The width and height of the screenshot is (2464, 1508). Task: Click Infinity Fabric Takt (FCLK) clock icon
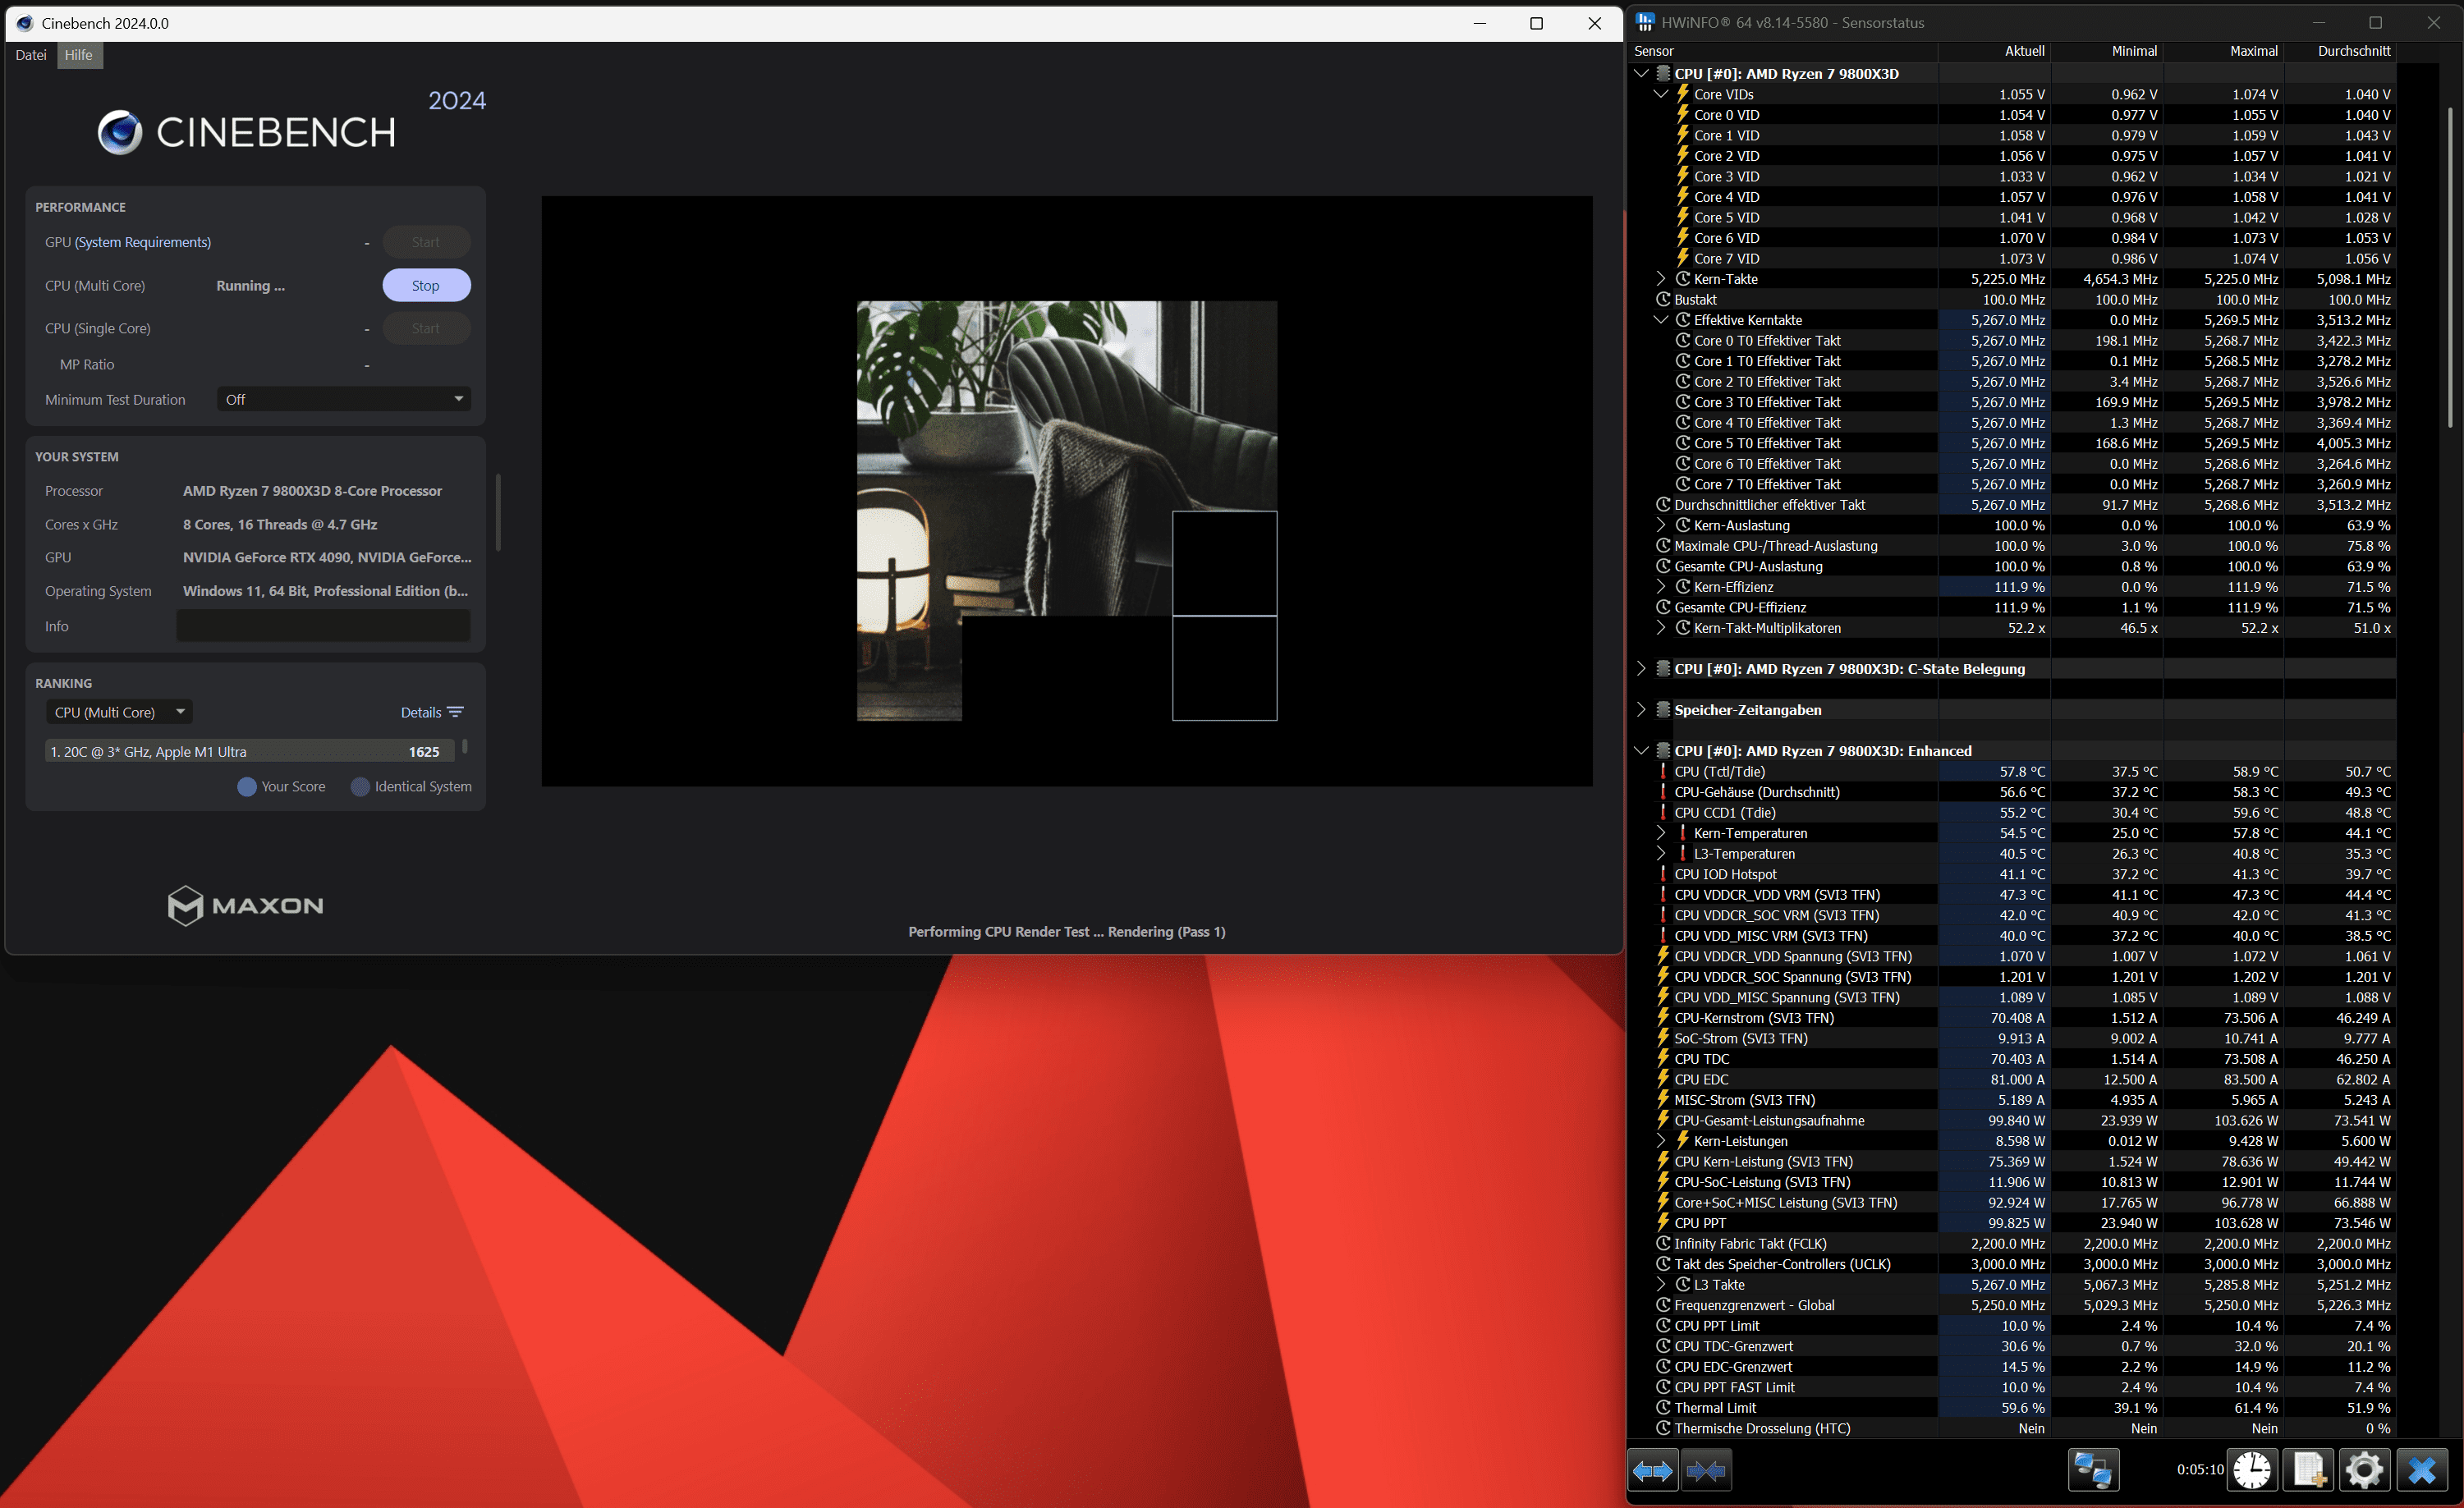[1663, 1244]
